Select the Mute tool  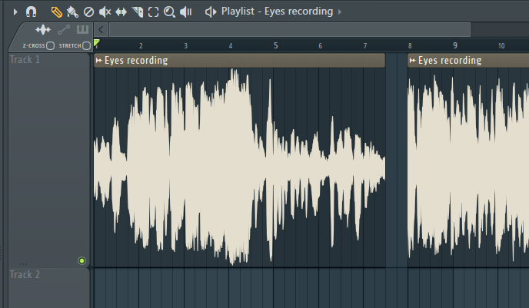point(105,12)
